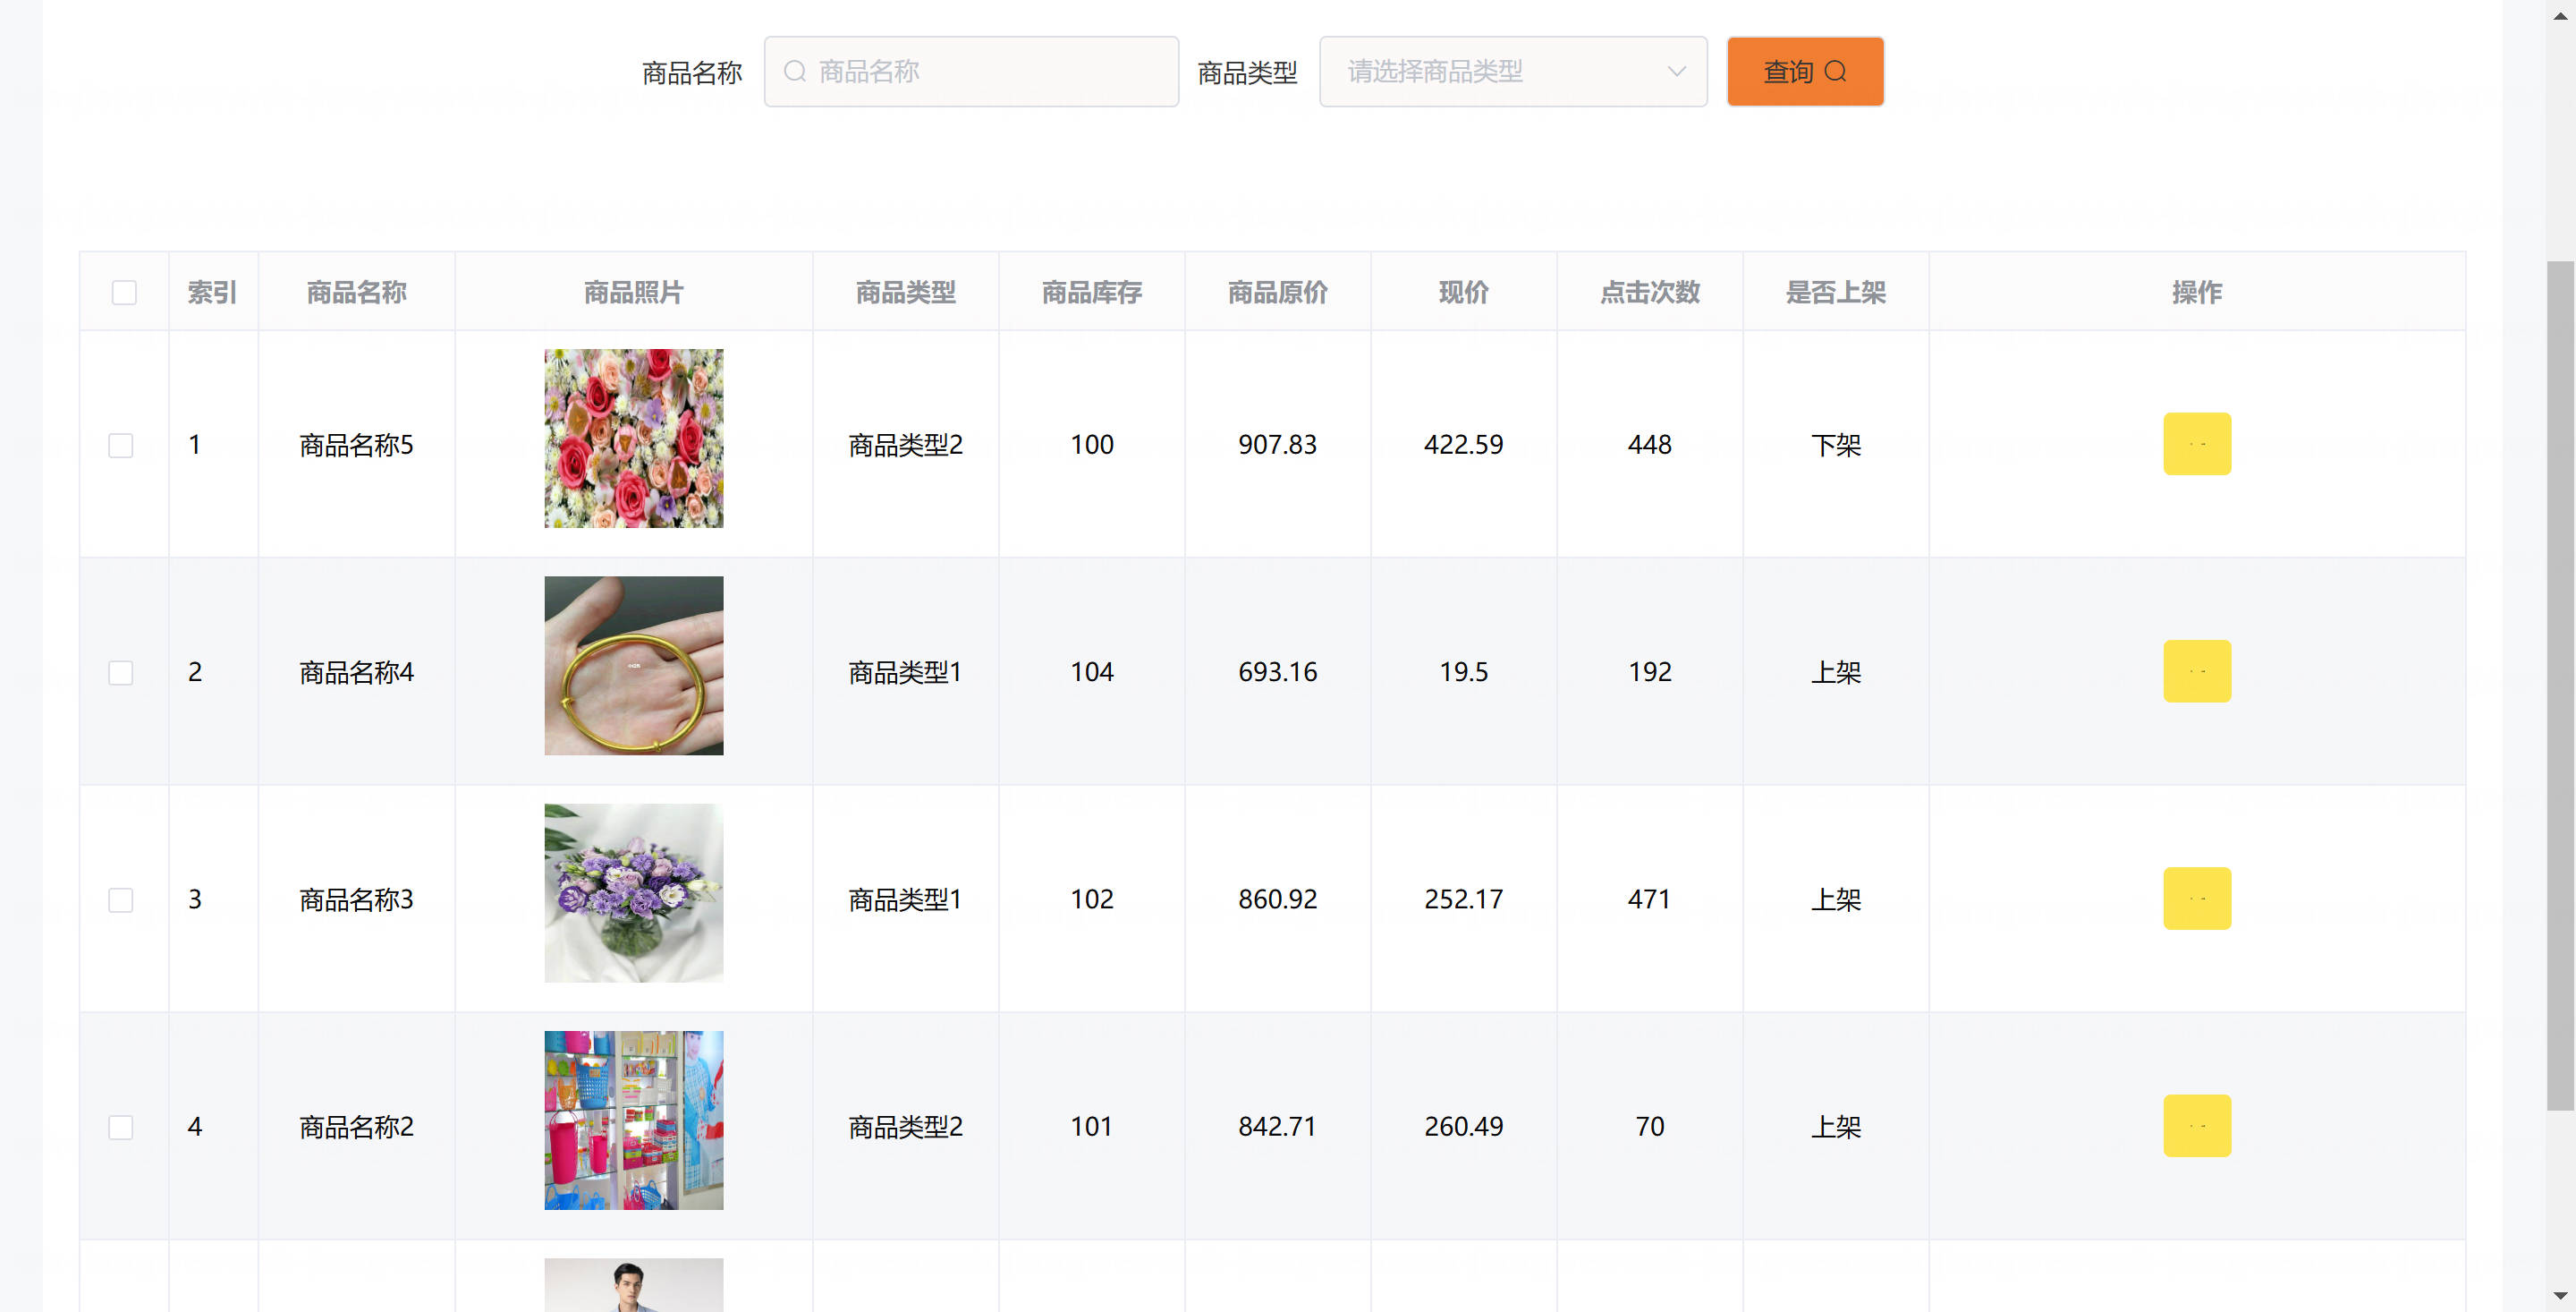Click the 索引 column header
The image size is (2576, 1312).
[x=212, y=293]
